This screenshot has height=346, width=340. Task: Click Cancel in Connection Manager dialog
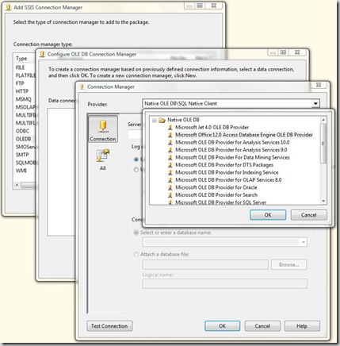click(262, 326)
